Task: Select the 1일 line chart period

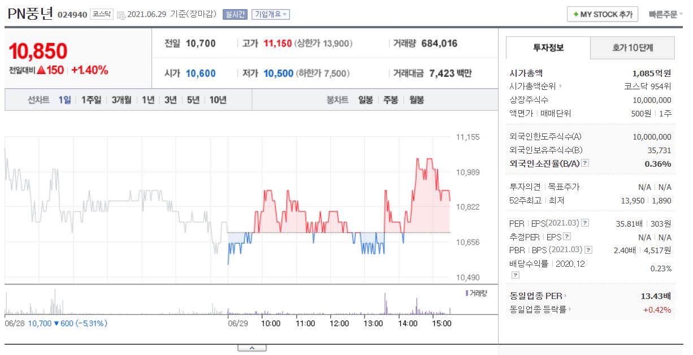Action: coord(65,100)
